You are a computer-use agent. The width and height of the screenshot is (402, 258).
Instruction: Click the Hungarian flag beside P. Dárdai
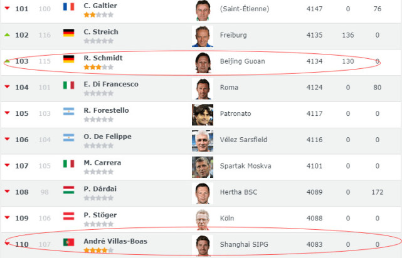click(x=69, y=190)
